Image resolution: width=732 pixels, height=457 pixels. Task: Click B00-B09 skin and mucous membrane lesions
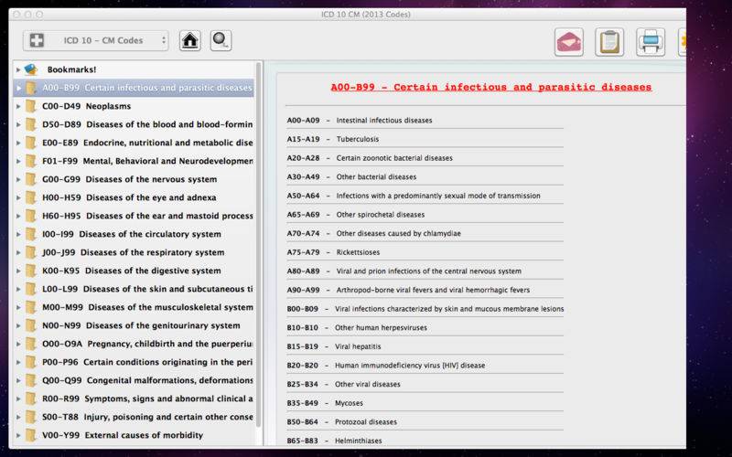[x=425, y=309]
